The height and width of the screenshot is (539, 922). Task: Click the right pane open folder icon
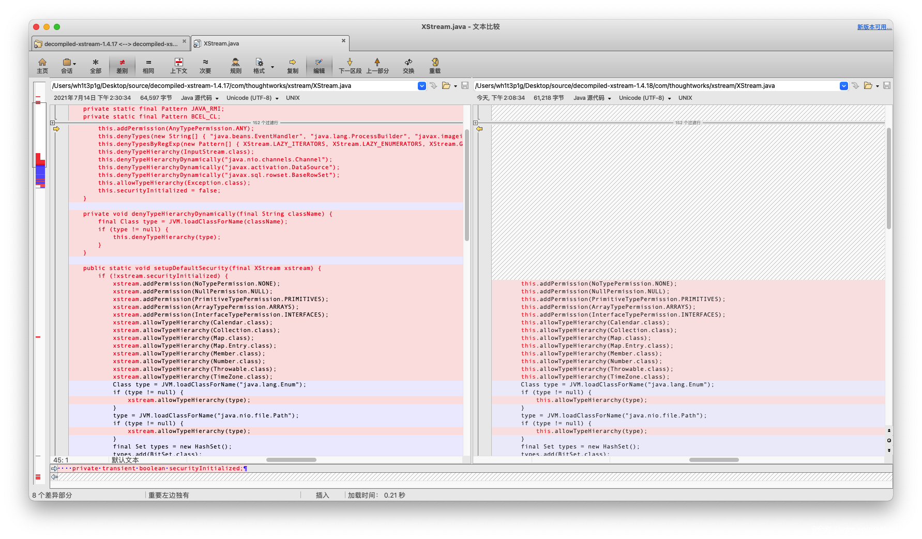(x=868, y=85)
